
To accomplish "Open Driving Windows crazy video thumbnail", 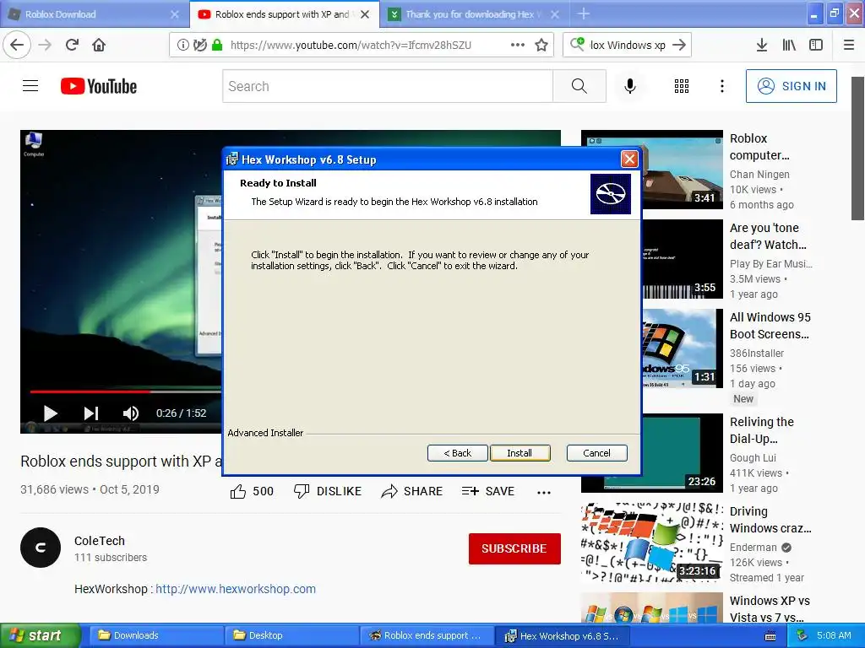I will [x=652, y=543].
